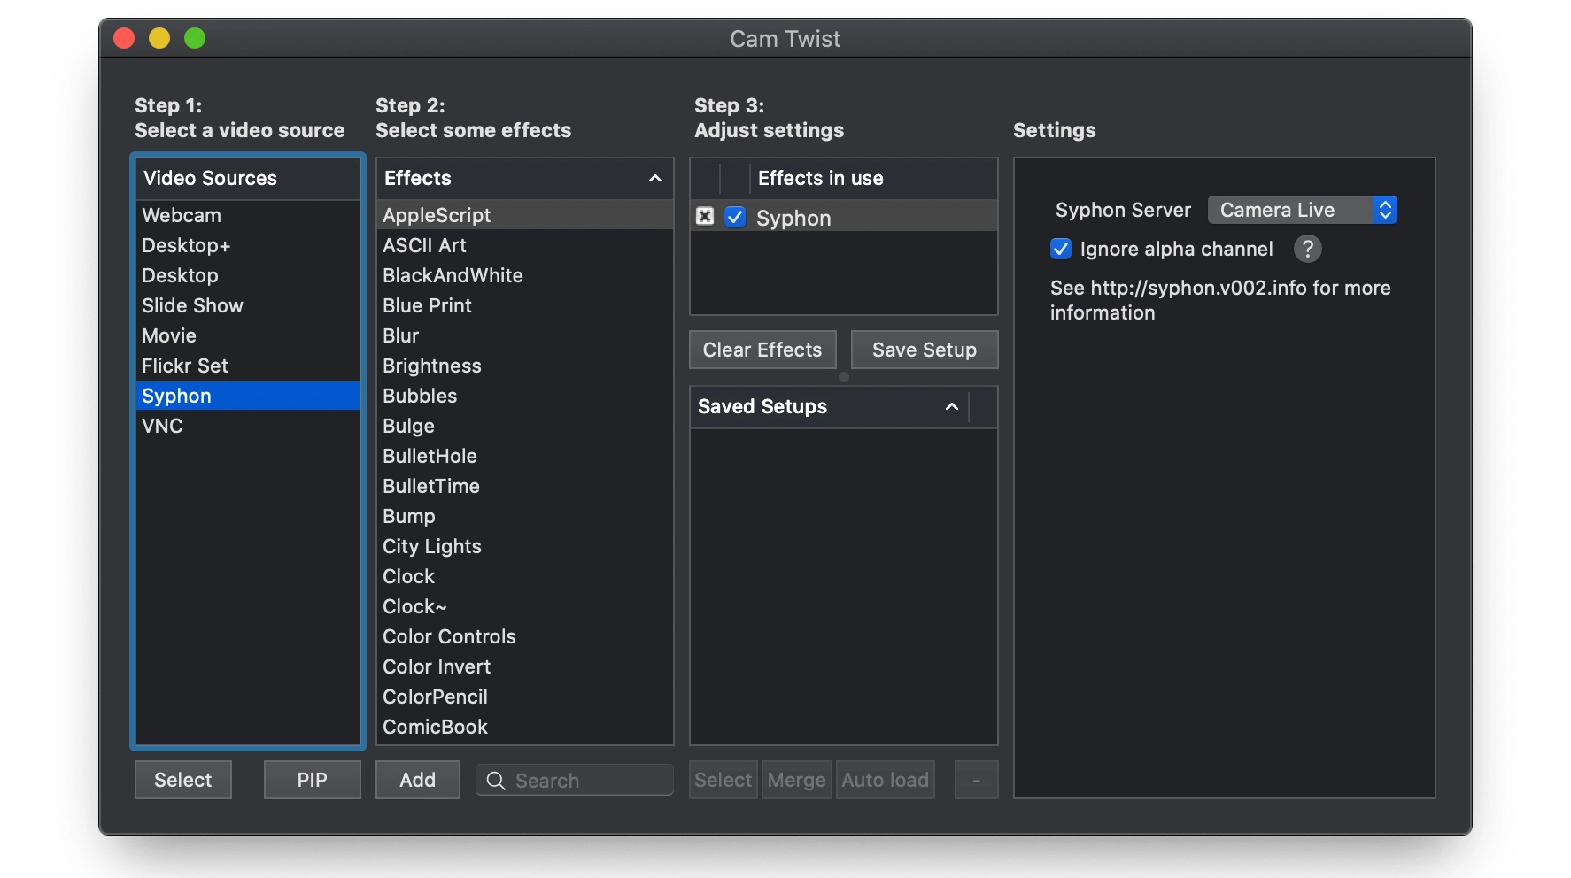Focus the effects Search field
1571x878 pixels.
click(575, 781)
